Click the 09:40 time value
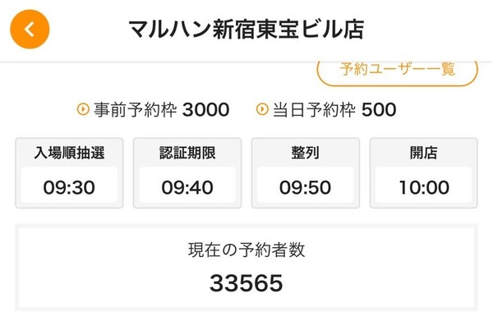The image size is (493, 335). click(x=187, y=187)
